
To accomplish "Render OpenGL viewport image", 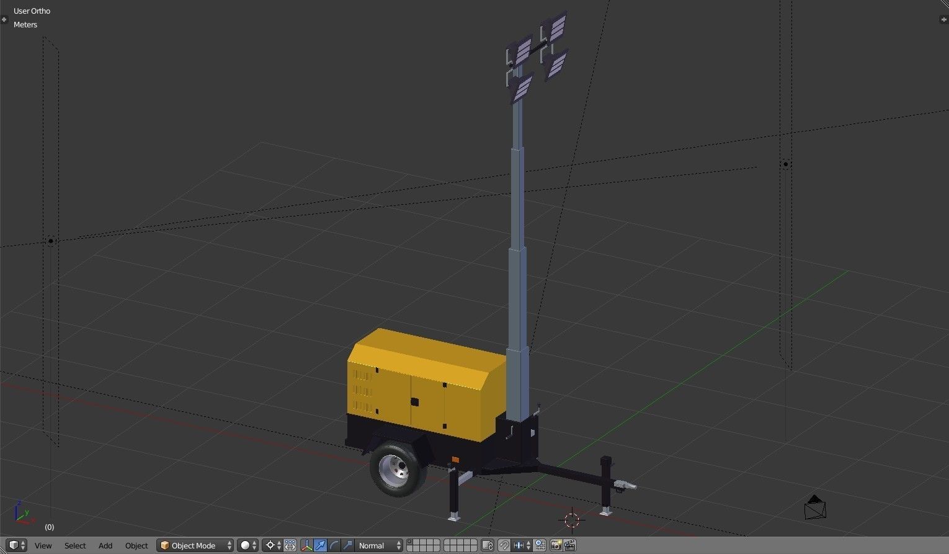I will 556,545.
